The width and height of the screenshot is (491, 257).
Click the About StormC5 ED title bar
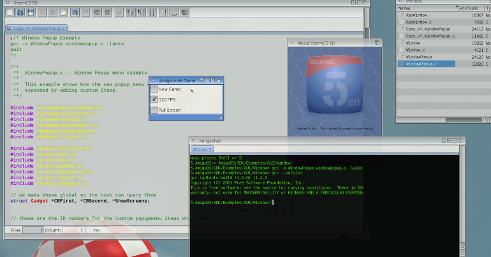coord(334,43)
